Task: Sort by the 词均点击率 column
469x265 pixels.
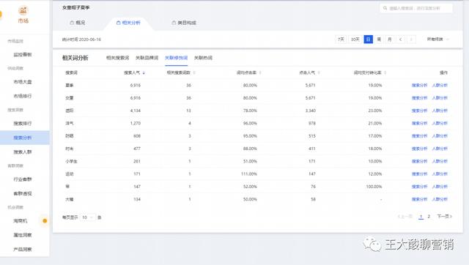Action: [260, 73]
